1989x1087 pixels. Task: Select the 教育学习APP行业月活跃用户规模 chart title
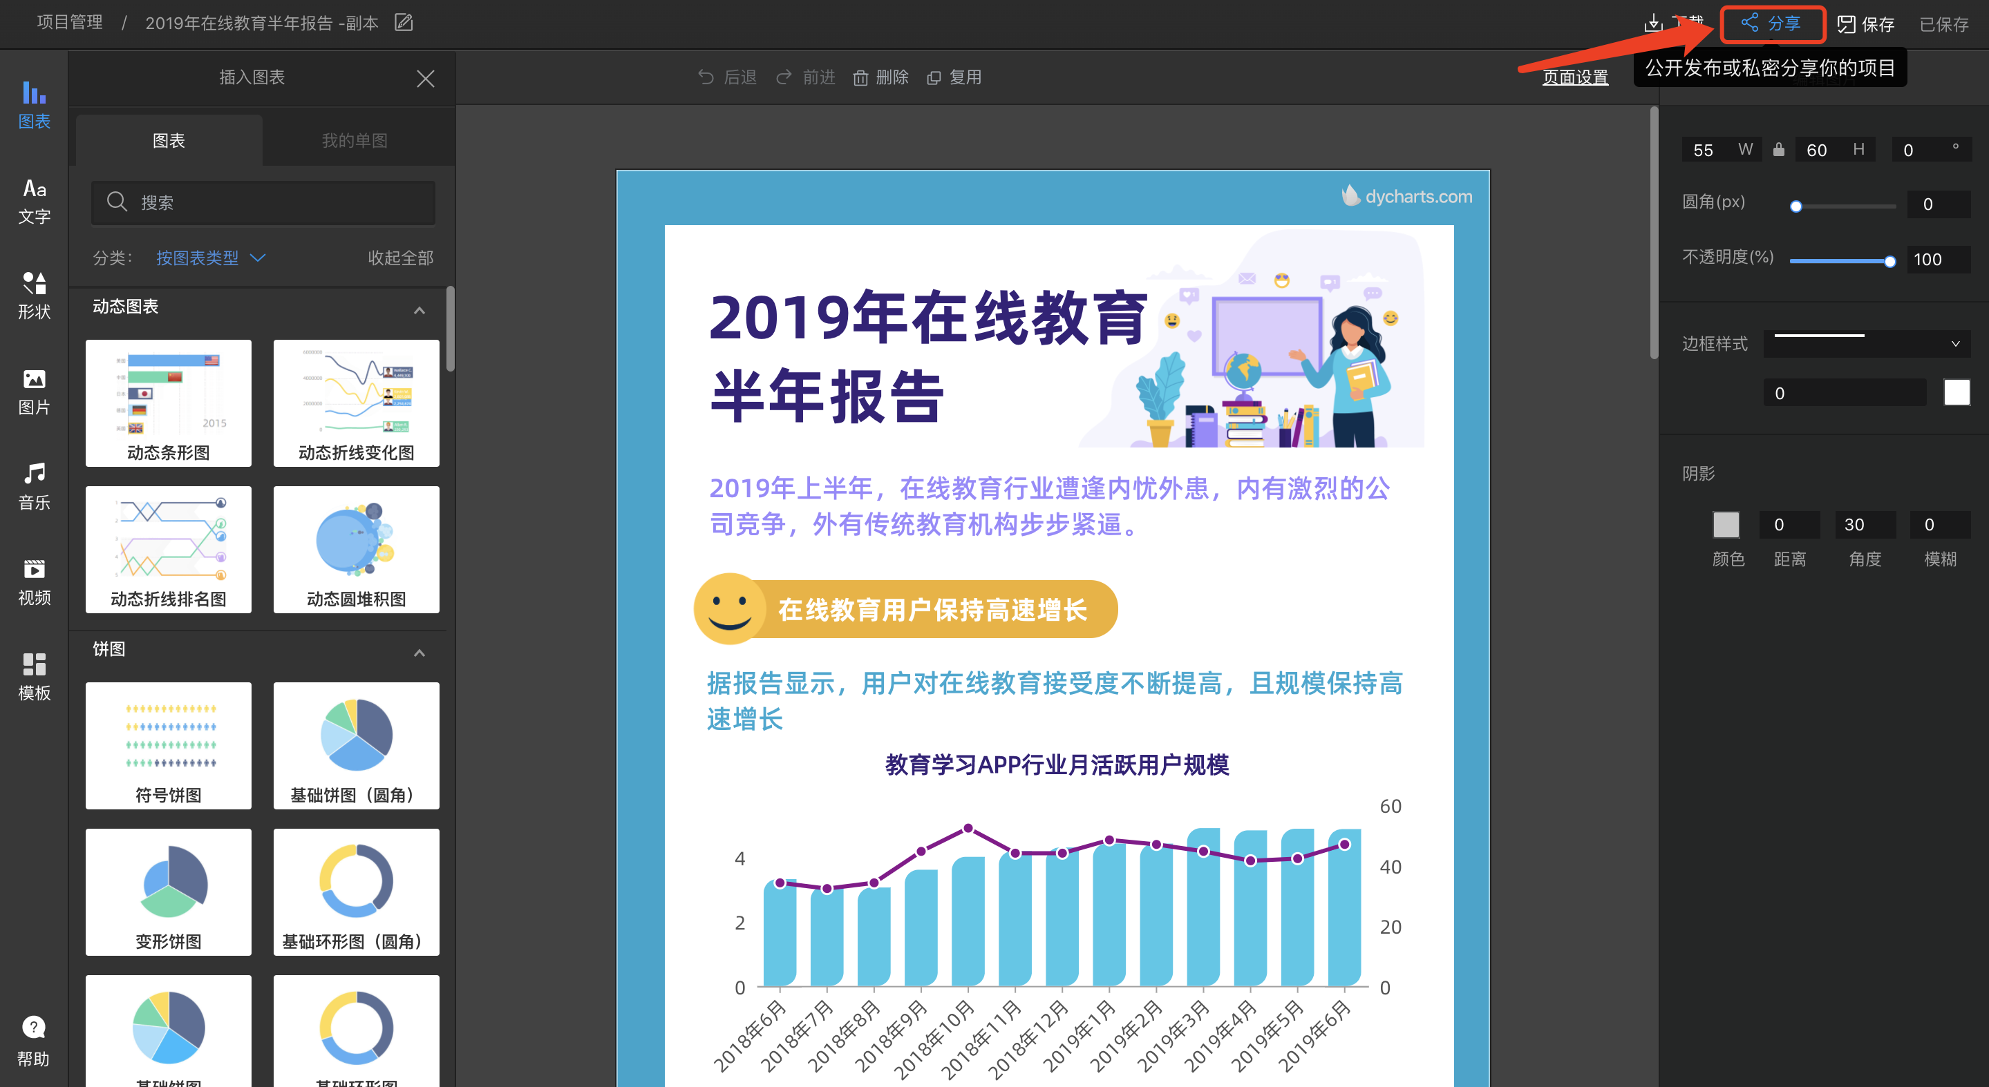coord(1057,764)
